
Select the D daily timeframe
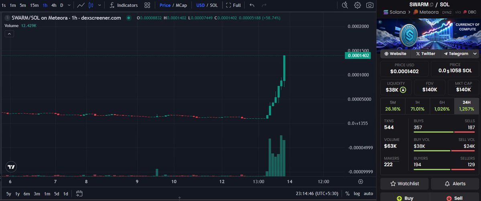(x=62, y=5)
